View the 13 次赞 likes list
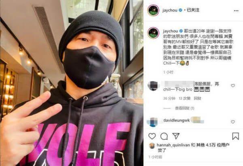This screenshot has width=243, height=166. (x=184, y=99)
